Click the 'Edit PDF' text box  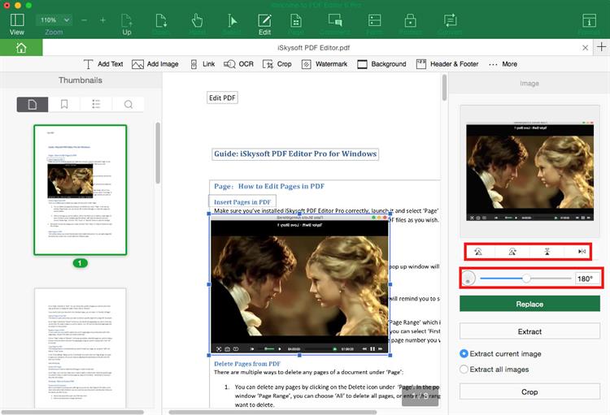pos(222,98)
